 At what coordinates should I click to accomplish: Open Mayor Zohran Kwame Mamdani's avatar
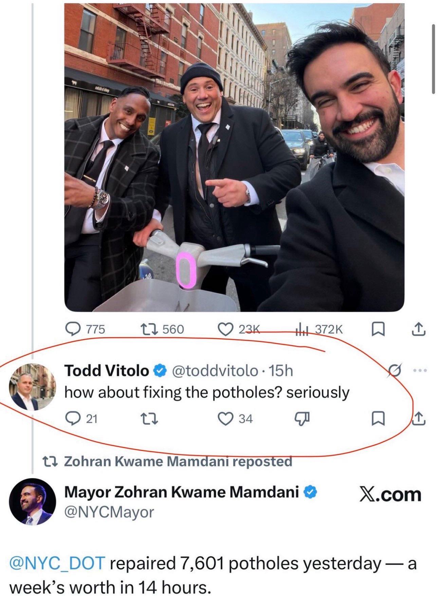point(32,502)
